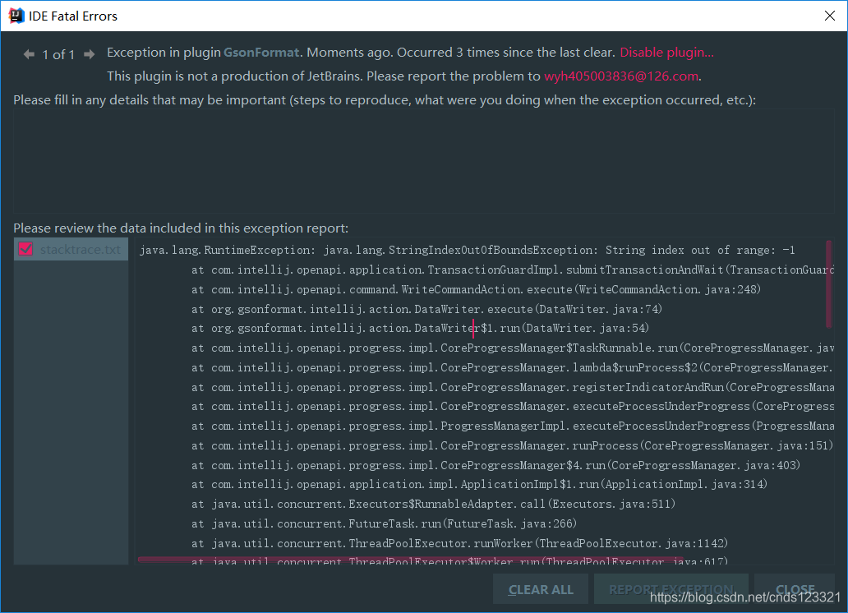Click the ThreadPoolExecutor.java:1142 stack line
The height and width of the screenshot is (613, 848).
point(459,543)
